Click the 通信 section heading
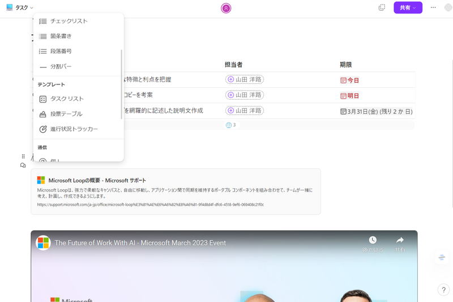 coord(42,147)
